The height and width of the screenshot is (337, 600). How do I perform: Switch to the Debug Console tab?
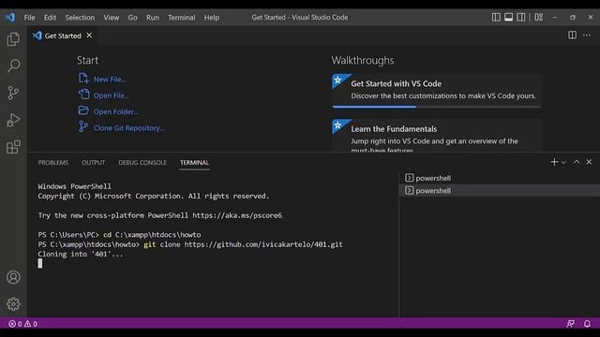click(142, 162)
